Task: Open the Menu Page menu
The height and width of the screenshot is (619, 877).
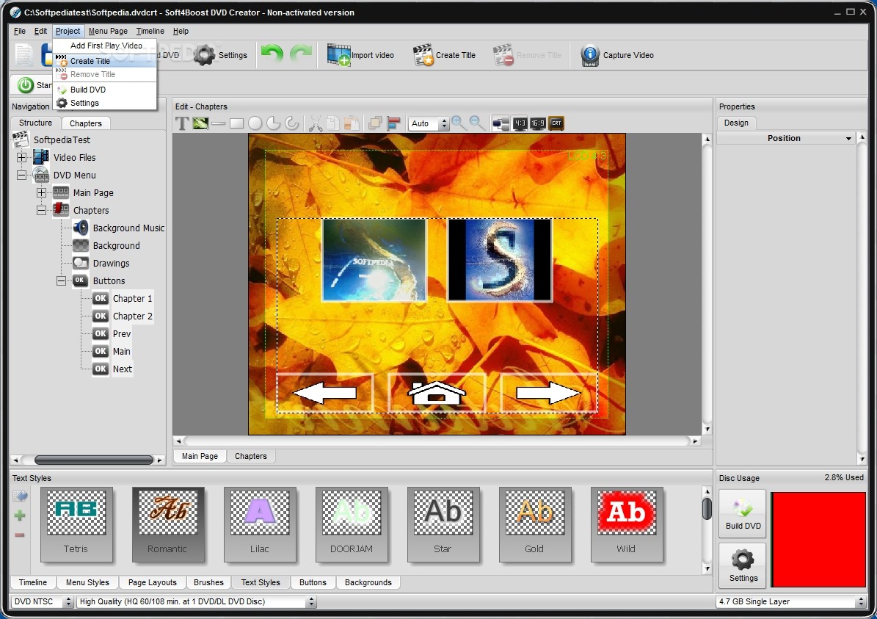Action: coord(108,32)
